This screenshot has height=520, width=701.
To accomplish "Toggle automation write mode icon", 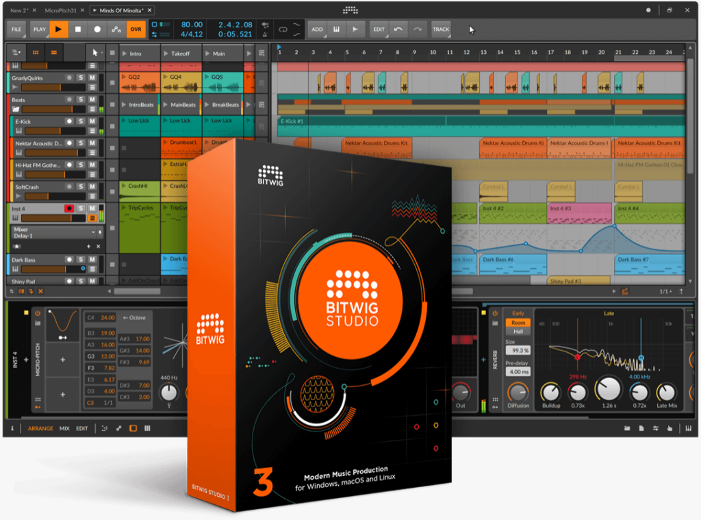I will click(116, 29).
